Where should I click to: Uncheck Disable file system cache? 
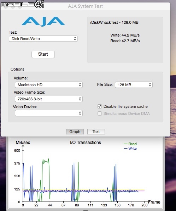100,106
